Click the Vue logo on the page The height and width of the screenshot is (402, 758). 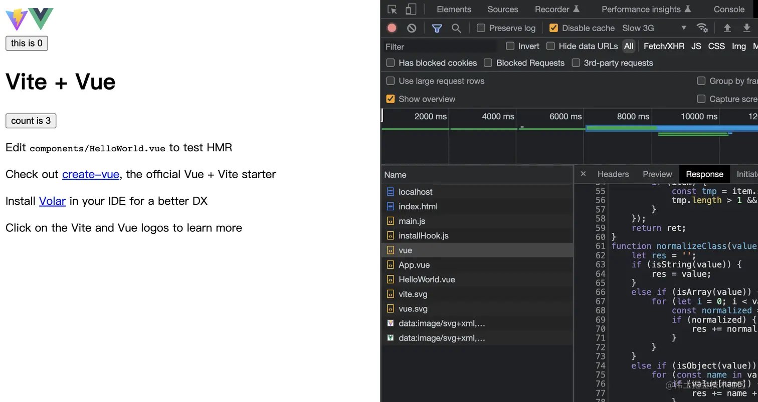[x=41, y=19]
